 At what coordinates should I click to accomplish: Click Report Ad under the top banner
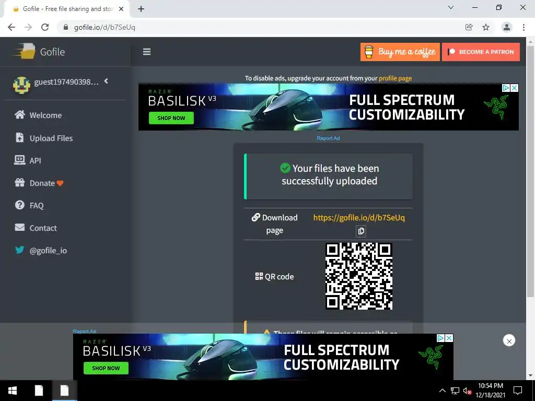pos(328,138)
